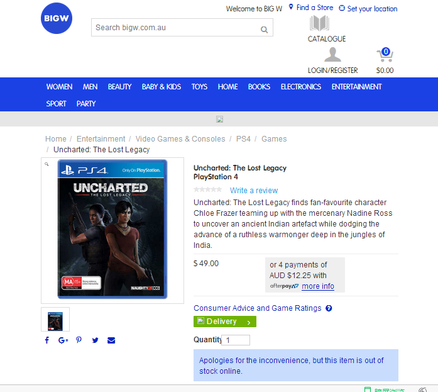Share on Facebook icon

click(x=47, y=340)
